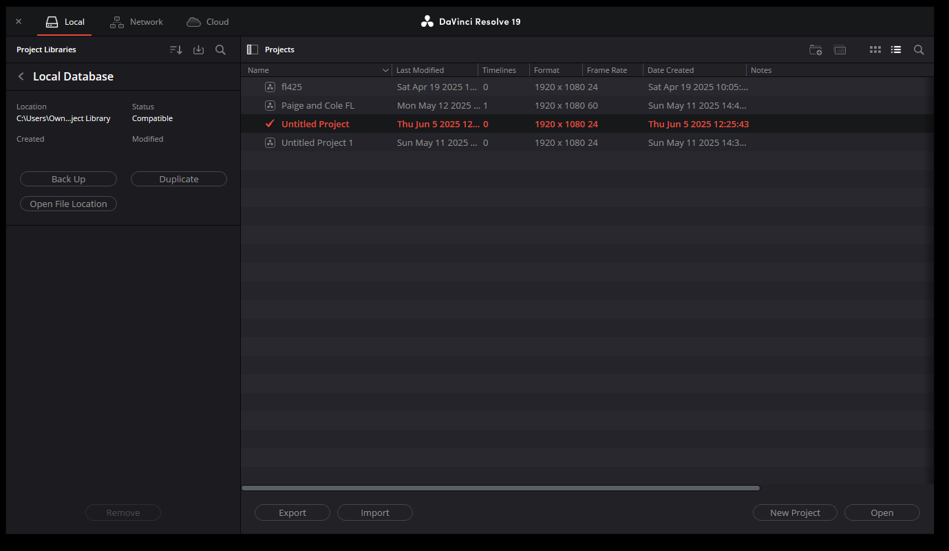This screenshot has height=551, width=949.
Task: Click the horizontal scrollbar of projects list
Action: pyautogui.click(x=500, y=488)
